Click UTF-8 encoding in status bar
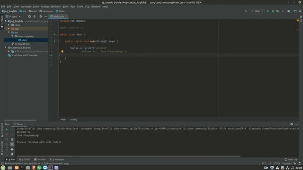Viewport: 303px width, 170px height. (276, 163)
